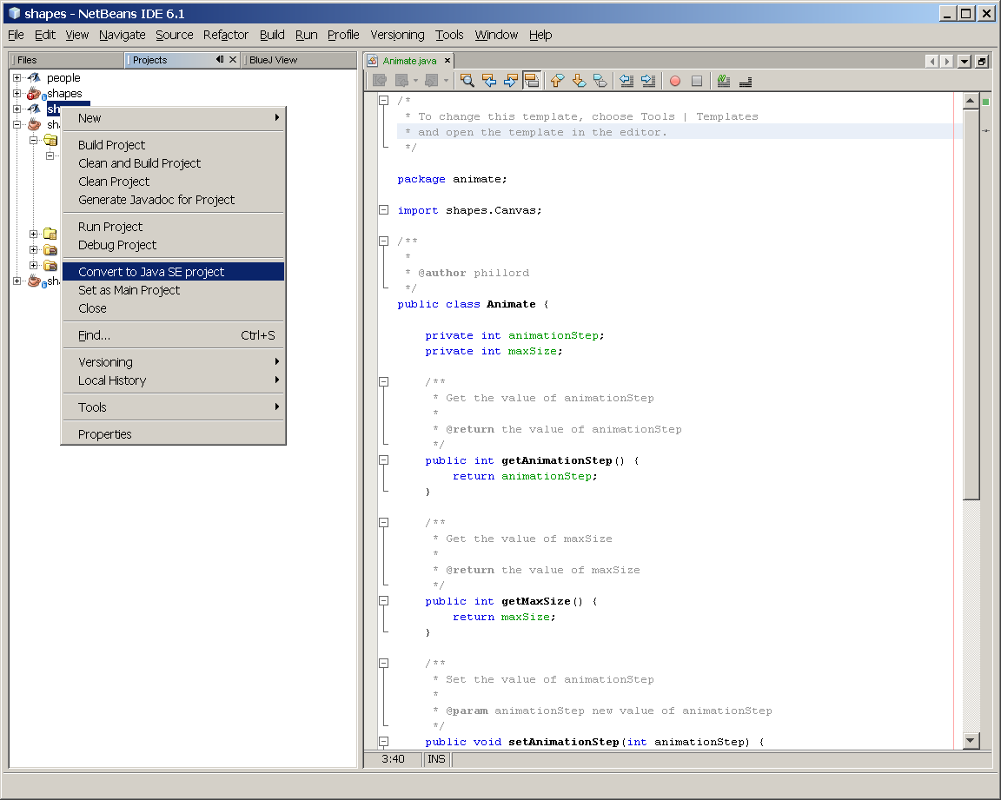Click Find Previous Occurrence toolbar arrow
Image resolution: width=1001 pixels, height=800 pixels.
click(x=489, y=81)
